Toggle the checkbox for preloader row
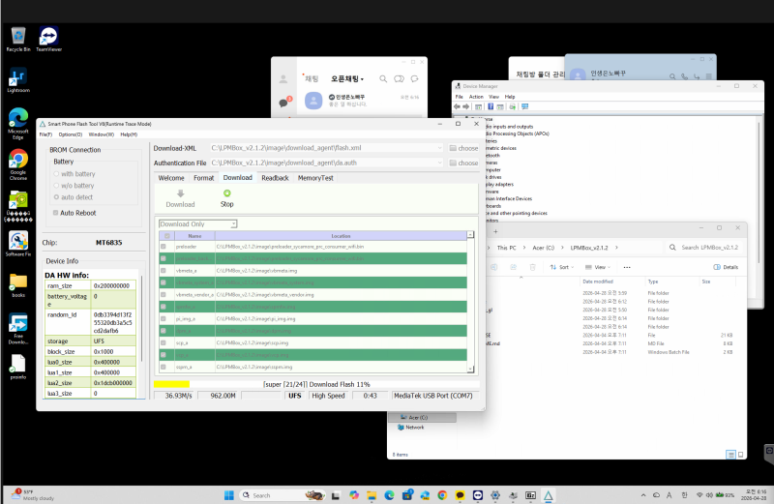The width and height of the screenshot is (774, 504). [x=164, y=247]
